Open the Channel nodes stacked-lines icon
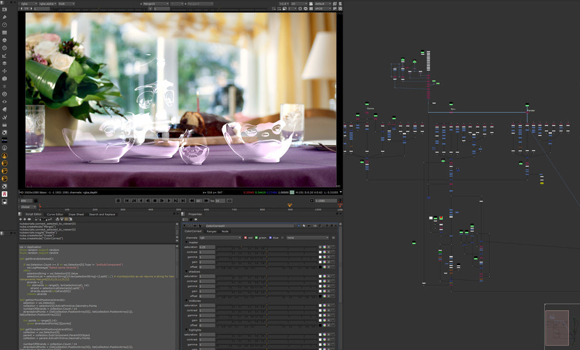Screen dimensions: 580x350 5,32
